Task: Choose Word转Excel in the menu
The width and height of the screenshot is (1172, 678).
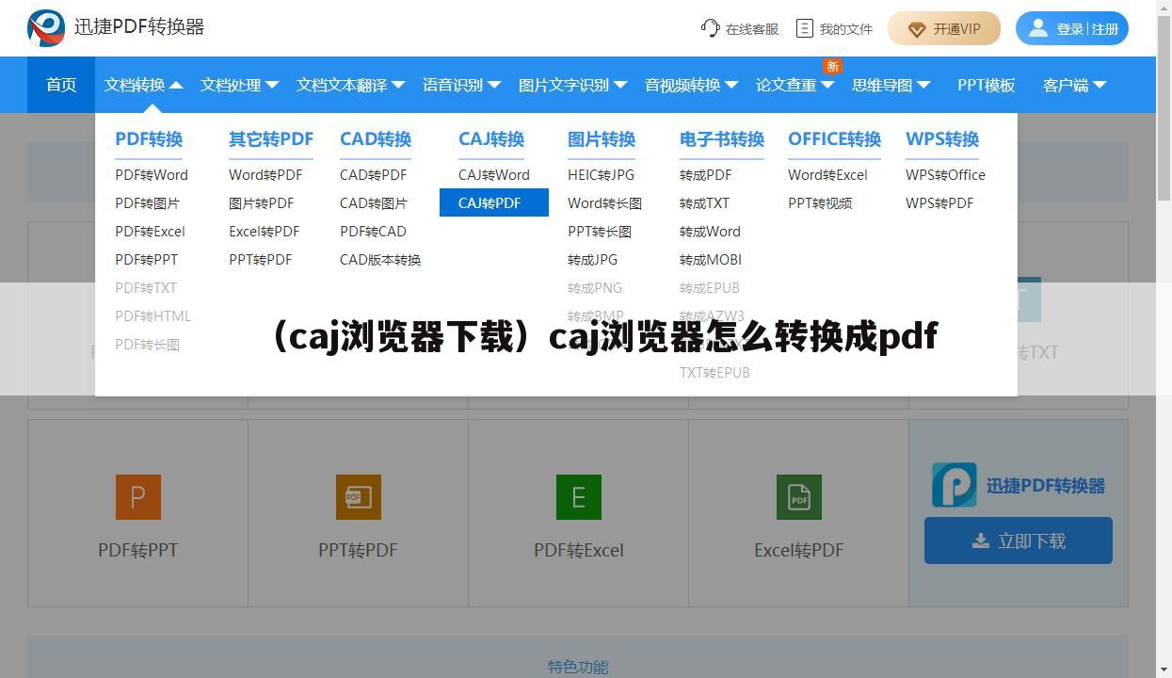Action: 827,174
